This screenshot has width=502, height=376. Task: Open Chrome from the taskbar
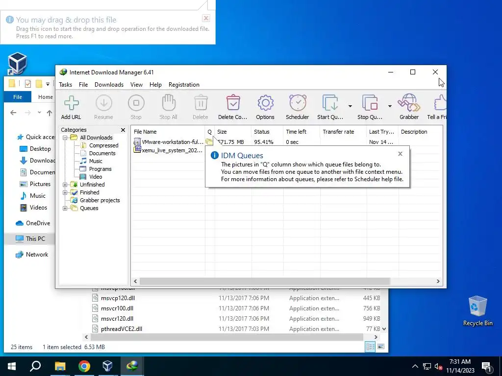pos(84,366)
